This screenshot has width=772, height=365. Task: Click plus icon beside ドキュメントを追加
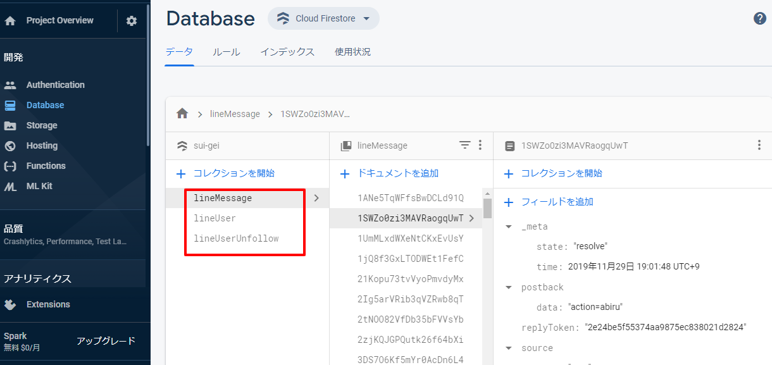click(345, 173)
